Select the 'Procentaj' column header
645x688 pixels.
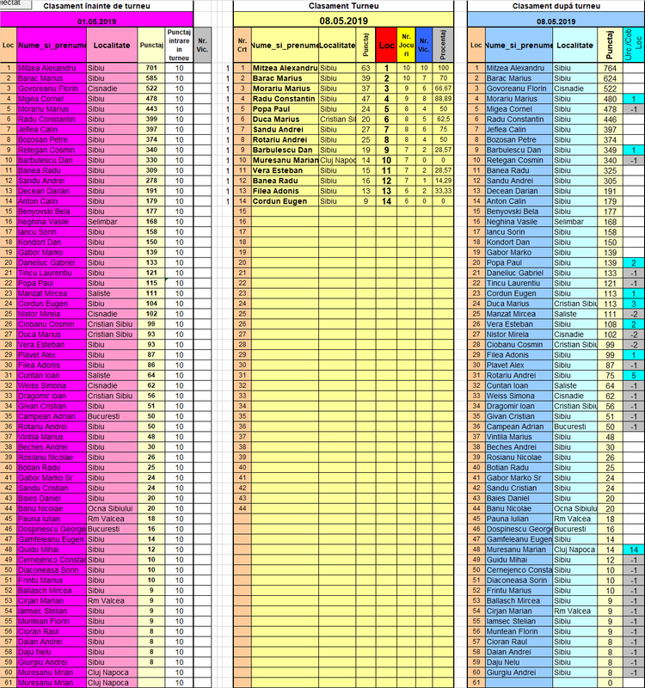(x=443, y=45)
